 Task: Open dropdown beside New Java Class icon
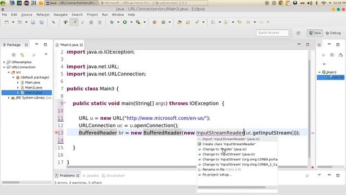coord(169,22)
